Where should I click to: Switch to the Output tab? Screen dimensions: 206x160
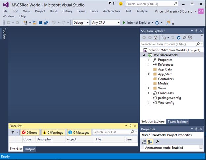point(30,149)
